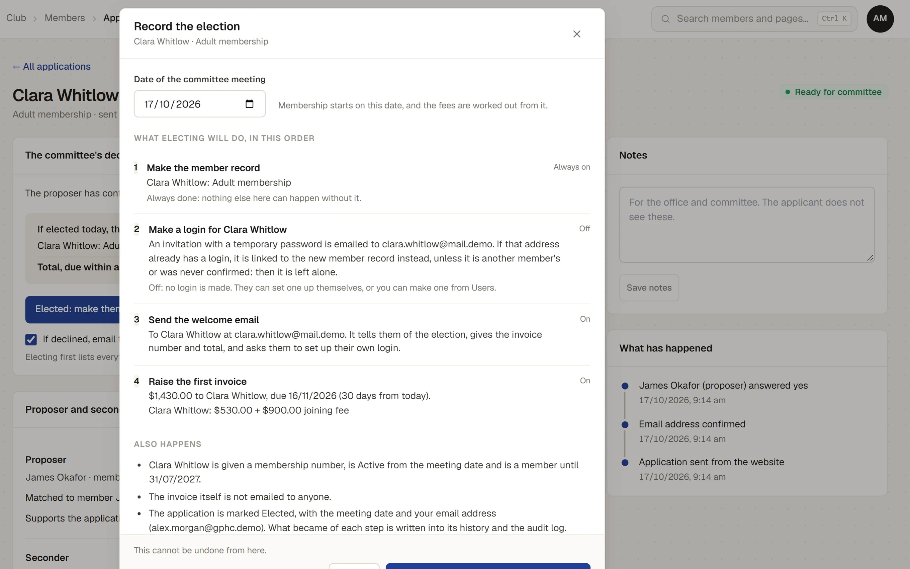Open the calendar picker in the date field

249,104
